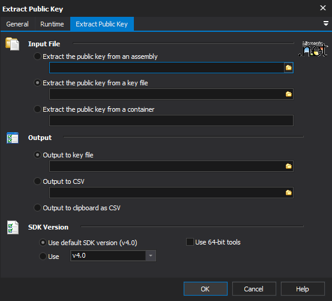Viewport: 332px width, 301px height.
Task: Switch to the General tab
Action: 17,24
